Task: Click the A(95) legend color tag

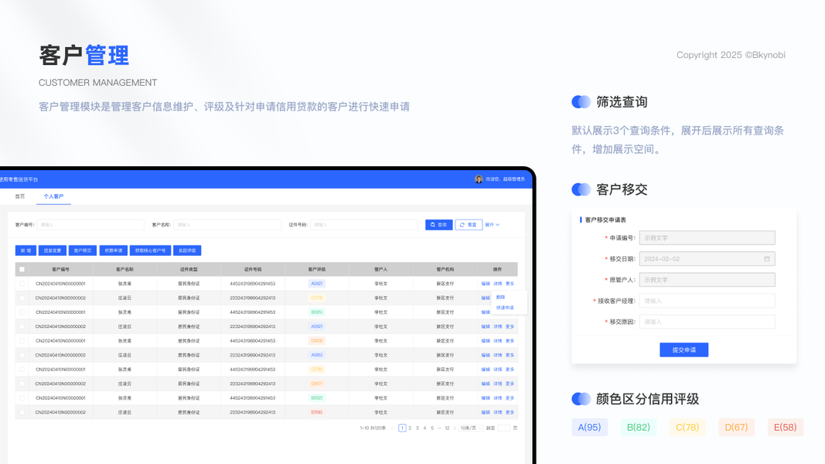Action: 589,427
